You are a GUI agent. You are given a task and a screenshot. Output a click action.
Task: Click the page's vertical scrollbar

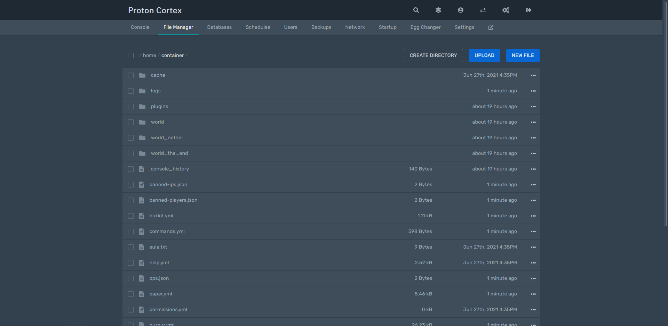[x=665, y=115]
